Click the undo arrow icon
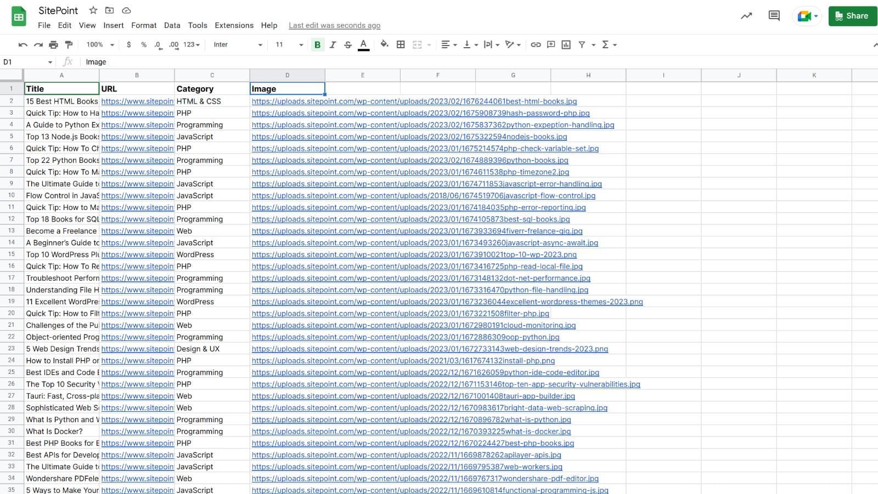The image size is (878, 494). (x=22, y=44)
